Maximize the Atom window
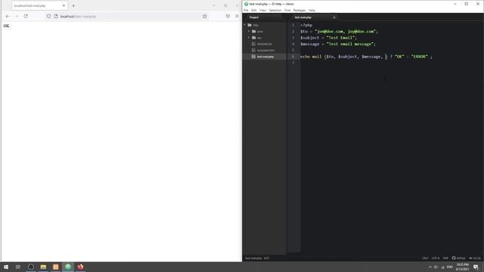This screenshot has width=484, height=272. pos(466,4)
